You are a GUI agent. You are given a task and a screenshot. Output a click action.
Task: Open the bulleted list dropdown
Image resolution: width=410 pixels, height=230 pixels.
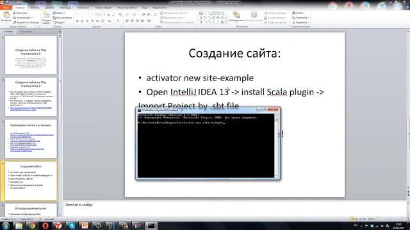pos(128,15)
